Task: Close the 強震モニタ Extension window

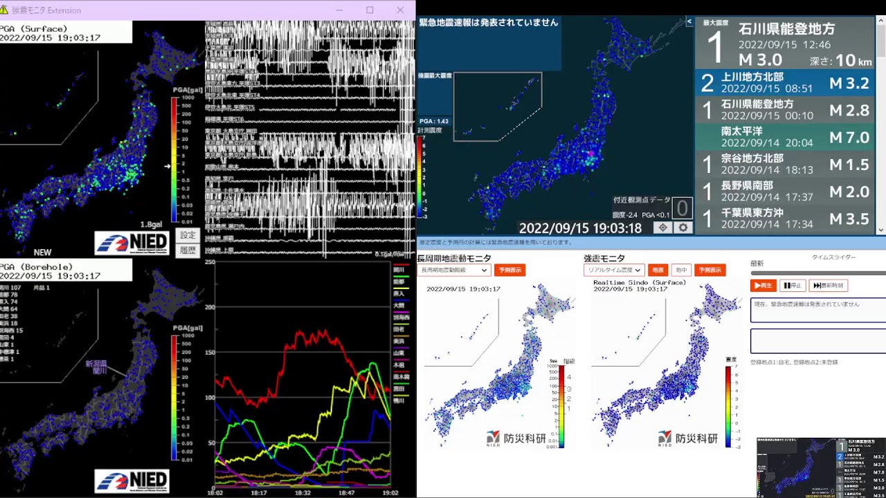Action: (x=400, y=10)
